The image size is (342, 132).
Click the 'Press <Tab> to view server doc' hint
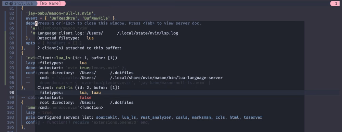tap(165, 23)
